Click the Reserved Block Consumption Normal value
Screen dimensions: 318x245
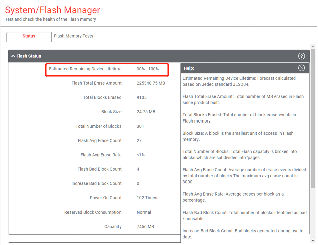144,212
